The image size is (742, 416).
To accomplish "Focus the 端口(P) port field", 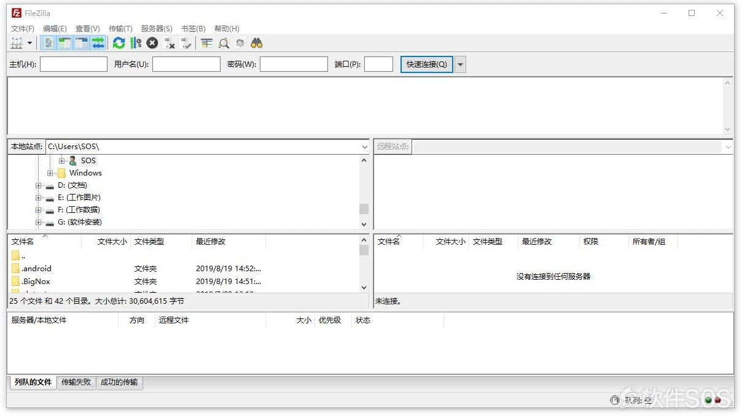I will pos(378,64).
